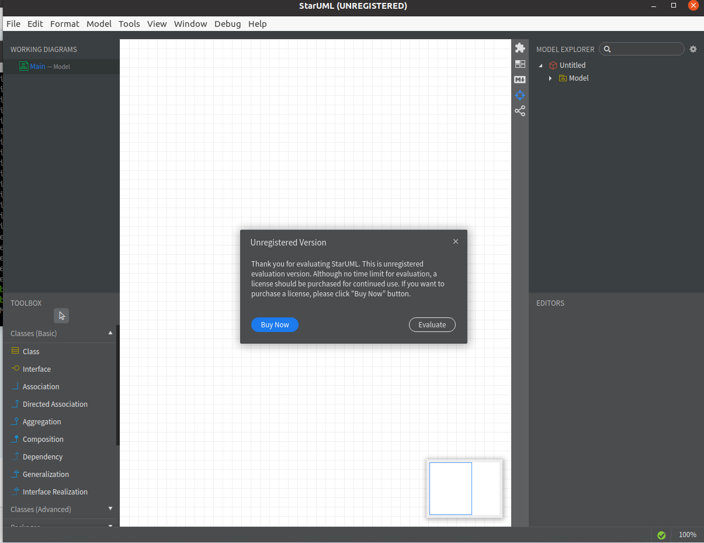Select the Generalization tool icon
Image resolution: width=704 pixels, height=543 pixels.
tap(15, 474)
